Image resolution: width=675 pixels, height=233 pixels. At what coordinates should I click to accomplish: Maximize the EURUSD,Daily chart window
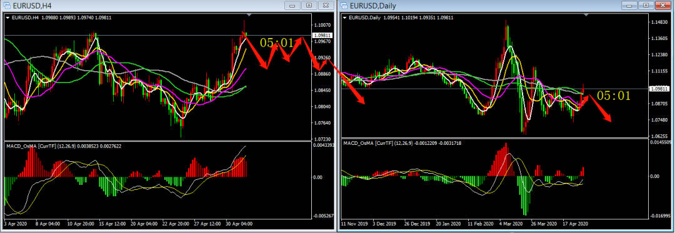[646, 5]
